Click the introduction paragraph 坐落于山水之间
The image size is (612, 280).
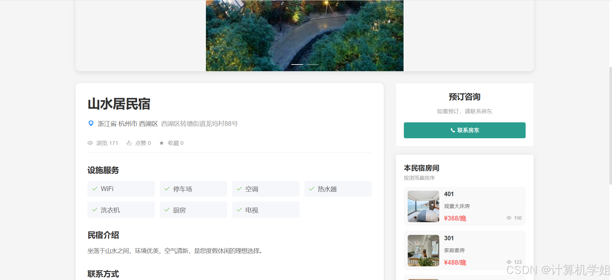(175, 251)
